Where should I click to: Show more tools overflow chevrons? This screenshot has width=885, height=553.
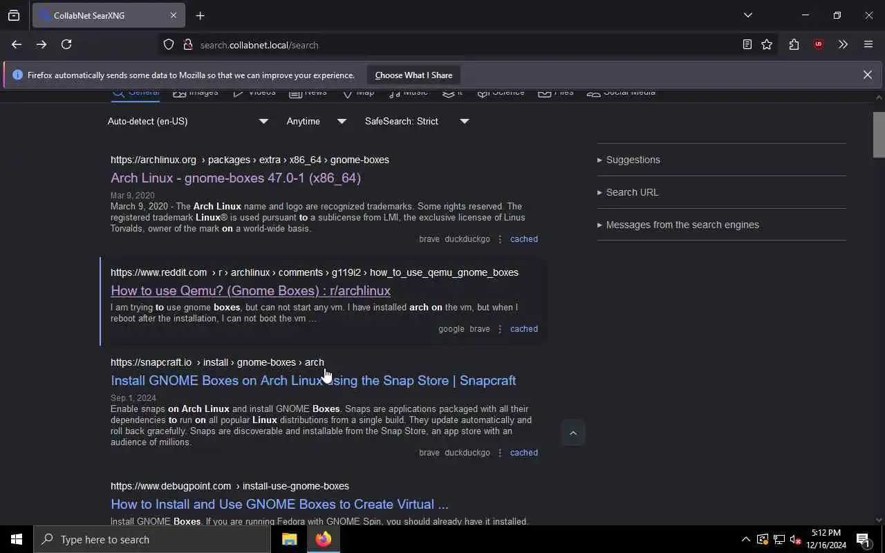click(843, 44)
